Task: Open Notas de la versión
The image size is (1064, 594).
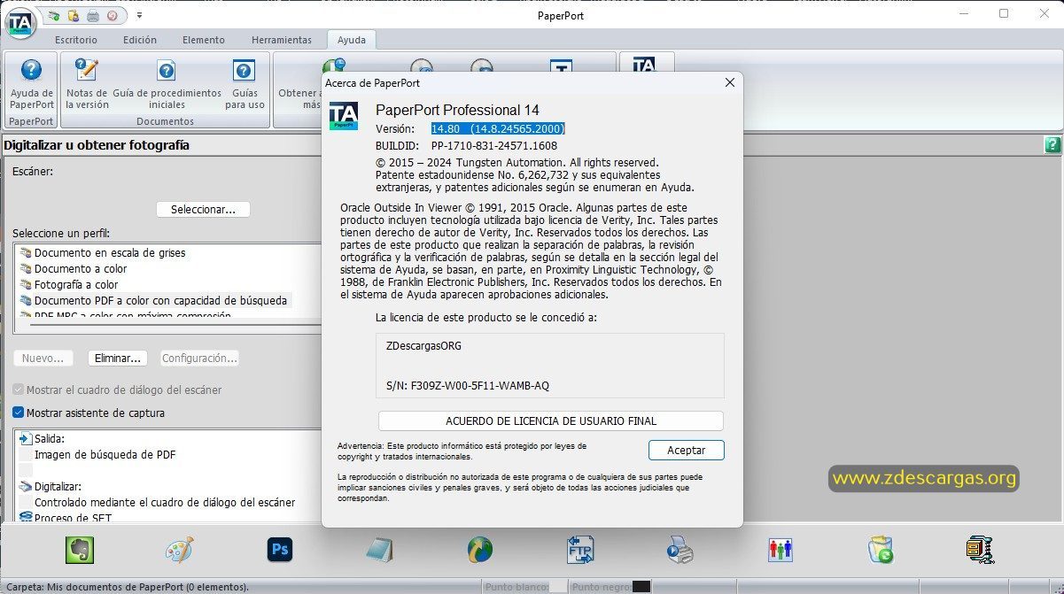Action: click(87, 84)
